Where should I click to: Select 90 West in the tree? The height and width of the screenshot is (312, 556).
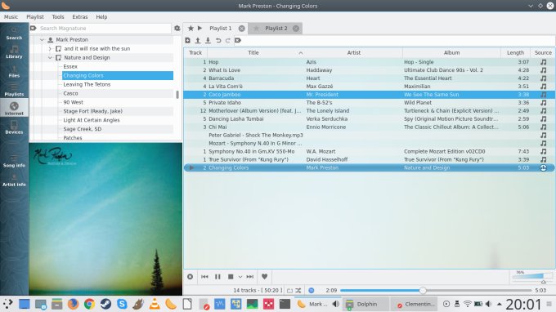73,102
